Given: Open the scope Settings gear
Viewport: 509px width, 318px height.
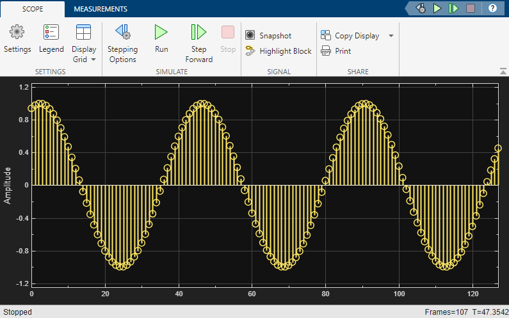Looking at the screenshot, I should (x=17, y=39).
